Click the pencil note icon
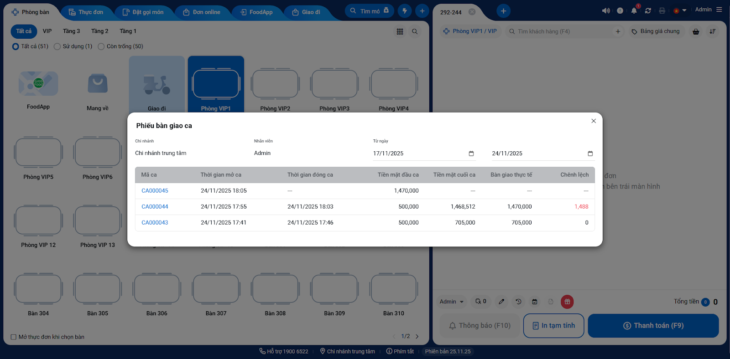The image size is (730, 359). coord(501,302)
